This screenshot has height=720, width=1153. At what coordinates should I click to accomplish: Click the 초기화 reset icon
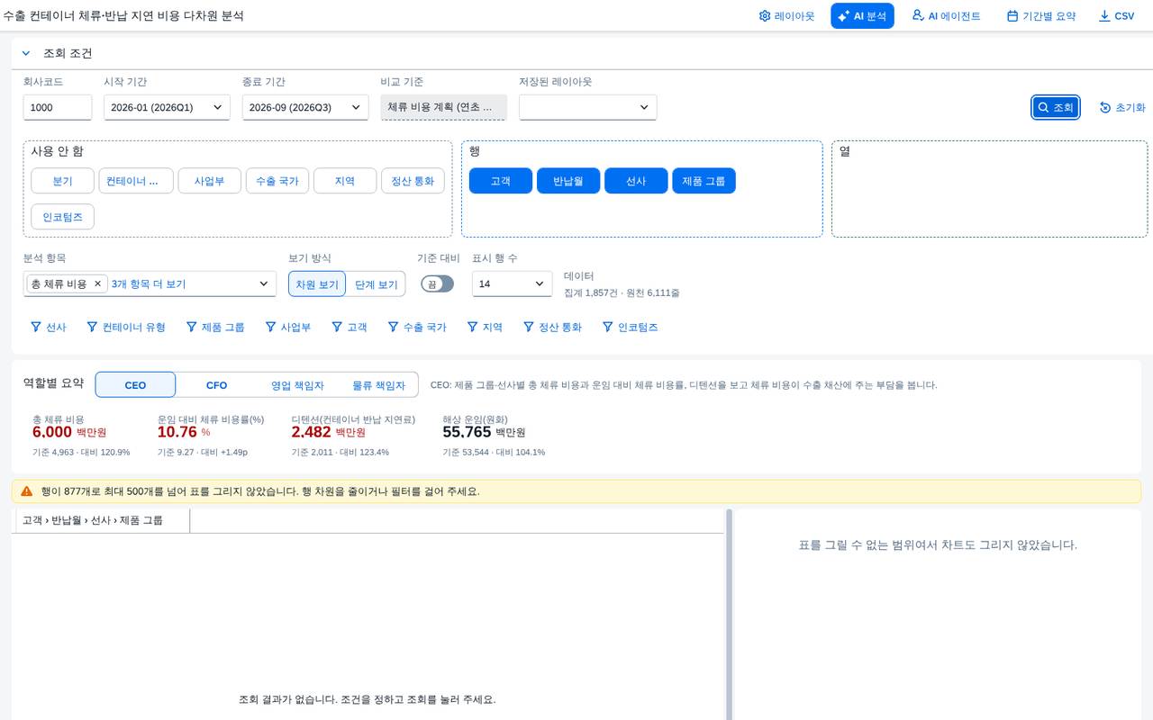pyautogui.click(x=1105, y=107)
